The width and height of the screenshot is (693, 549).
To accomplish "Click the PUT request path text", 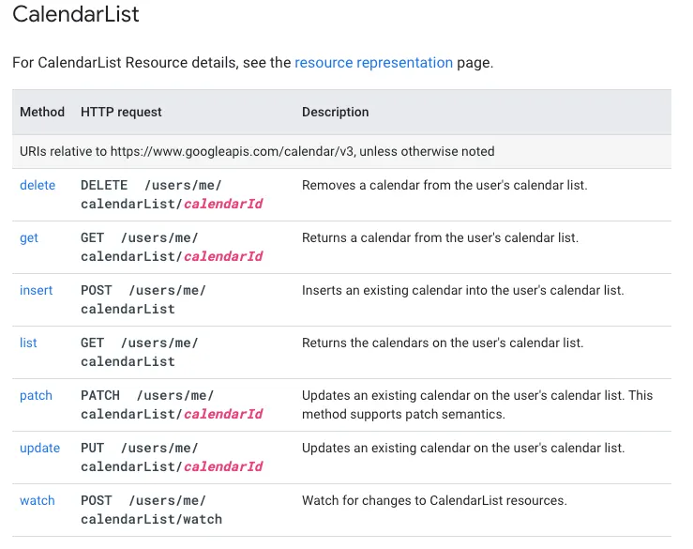I will click(x=172, y=457).
